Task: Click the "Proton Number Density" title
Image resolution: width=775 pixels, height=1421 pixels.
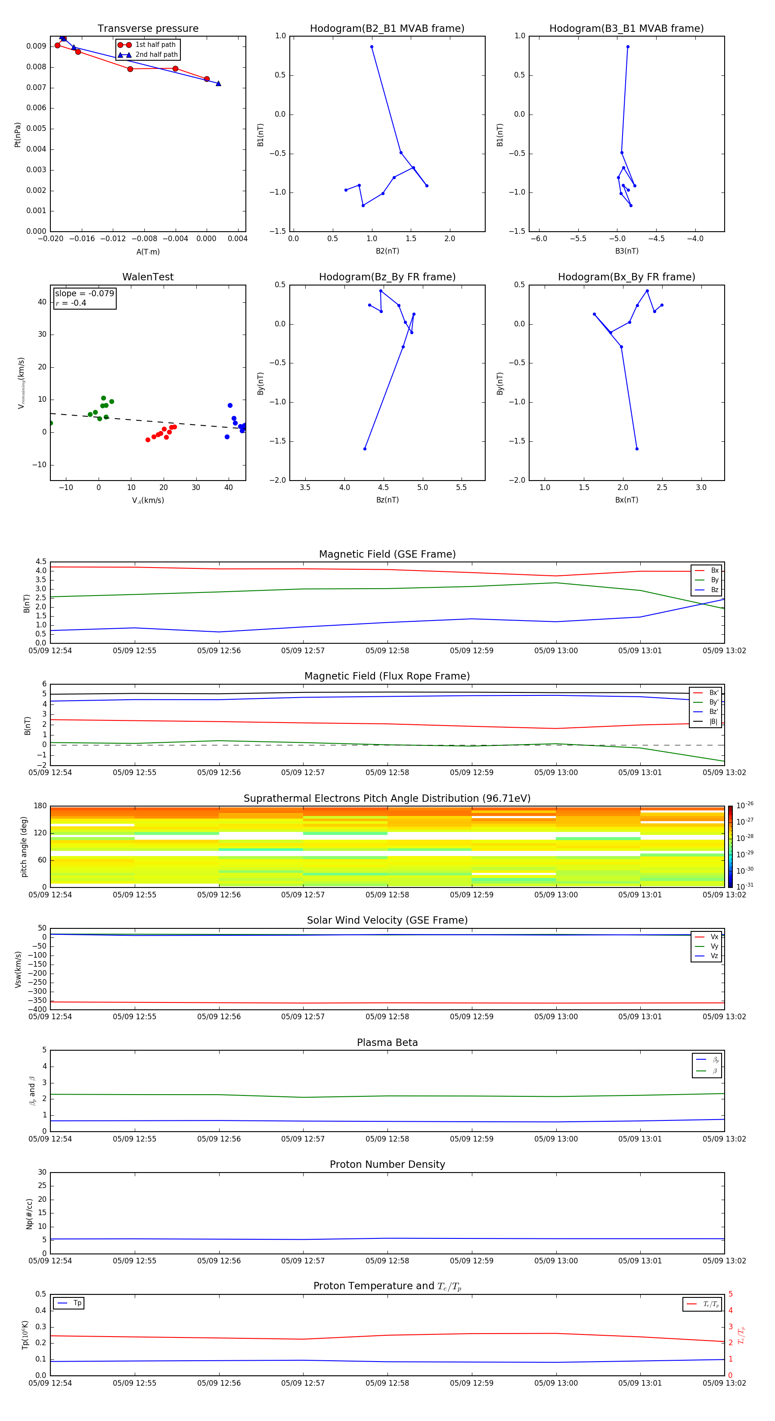Action: (387, 1164)
